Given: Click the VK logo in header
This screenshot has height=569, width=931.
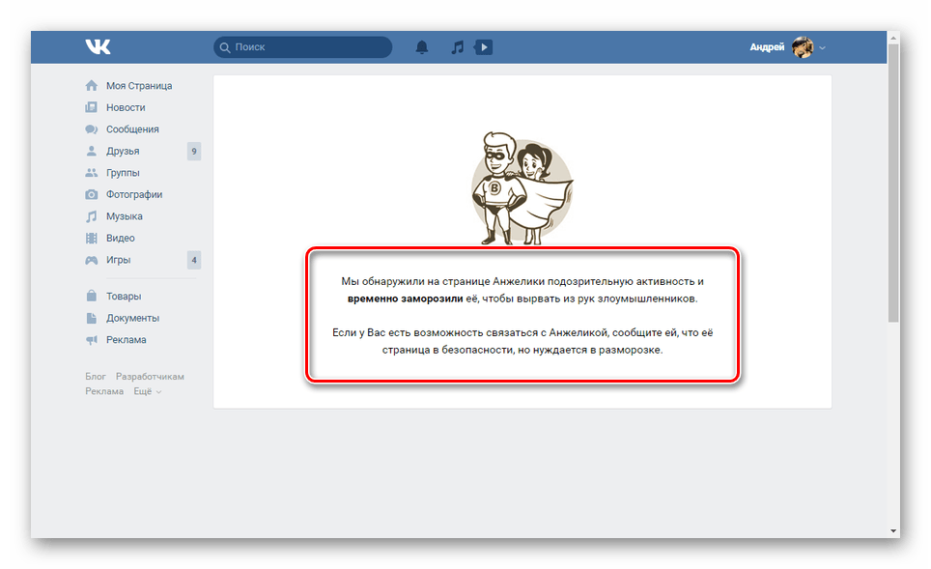Looking at the screenshot, I should point(98,47).
